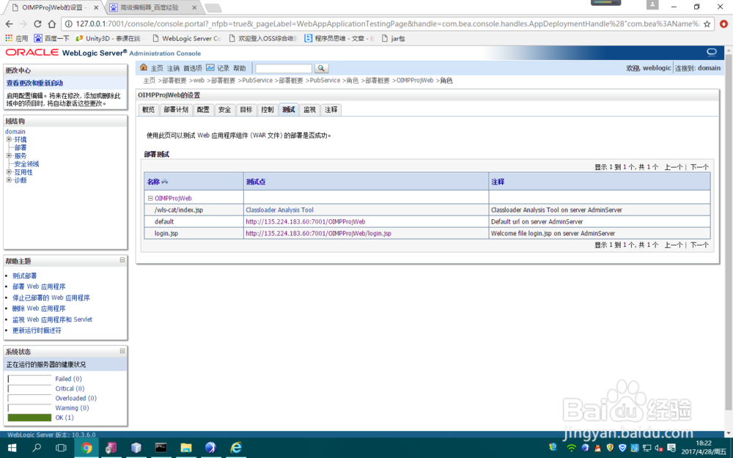
Task: Minimize the 帮助主题 panel
Action: pos(122,260)
